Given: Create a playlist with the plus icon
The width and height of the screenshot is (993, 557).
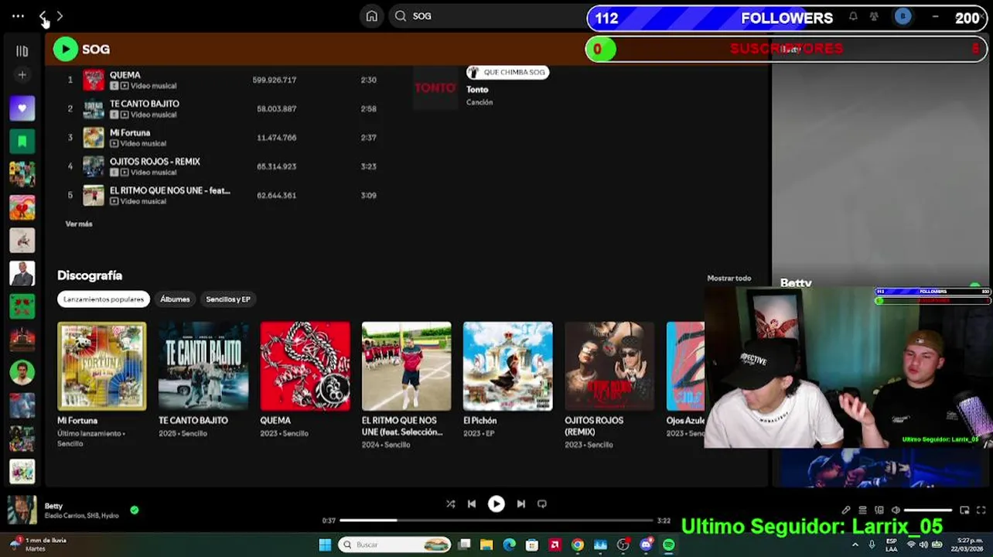Looking at the screenshot, I should pyautogui.click(x=22, y=75).
